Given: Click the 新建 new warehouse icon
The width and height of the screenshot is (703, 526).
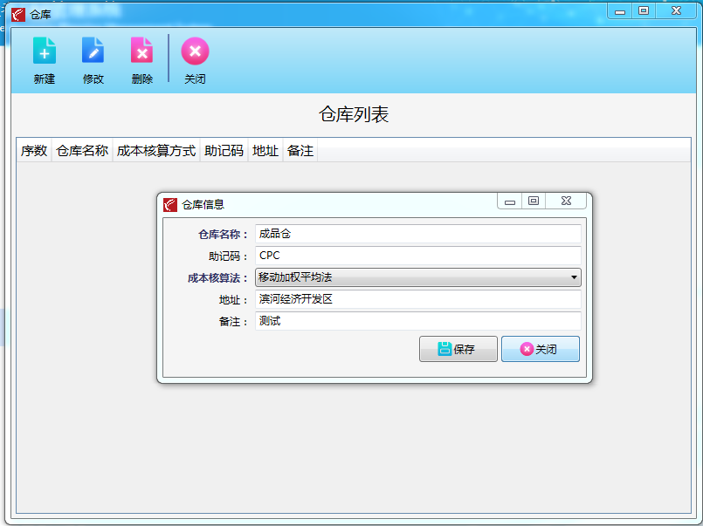Looking at the screenshot, I should 45,51.
